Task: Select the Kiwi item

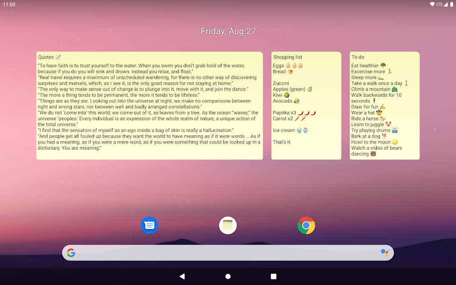Action: tap(281, 95)
